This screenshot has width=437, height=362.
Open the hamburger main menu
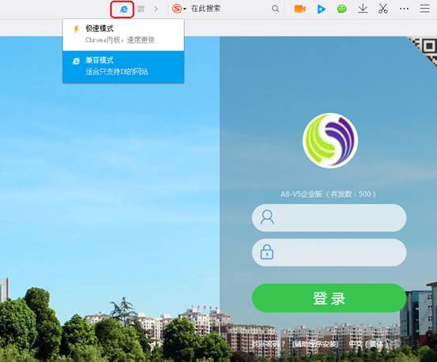[x=424, y=9]
